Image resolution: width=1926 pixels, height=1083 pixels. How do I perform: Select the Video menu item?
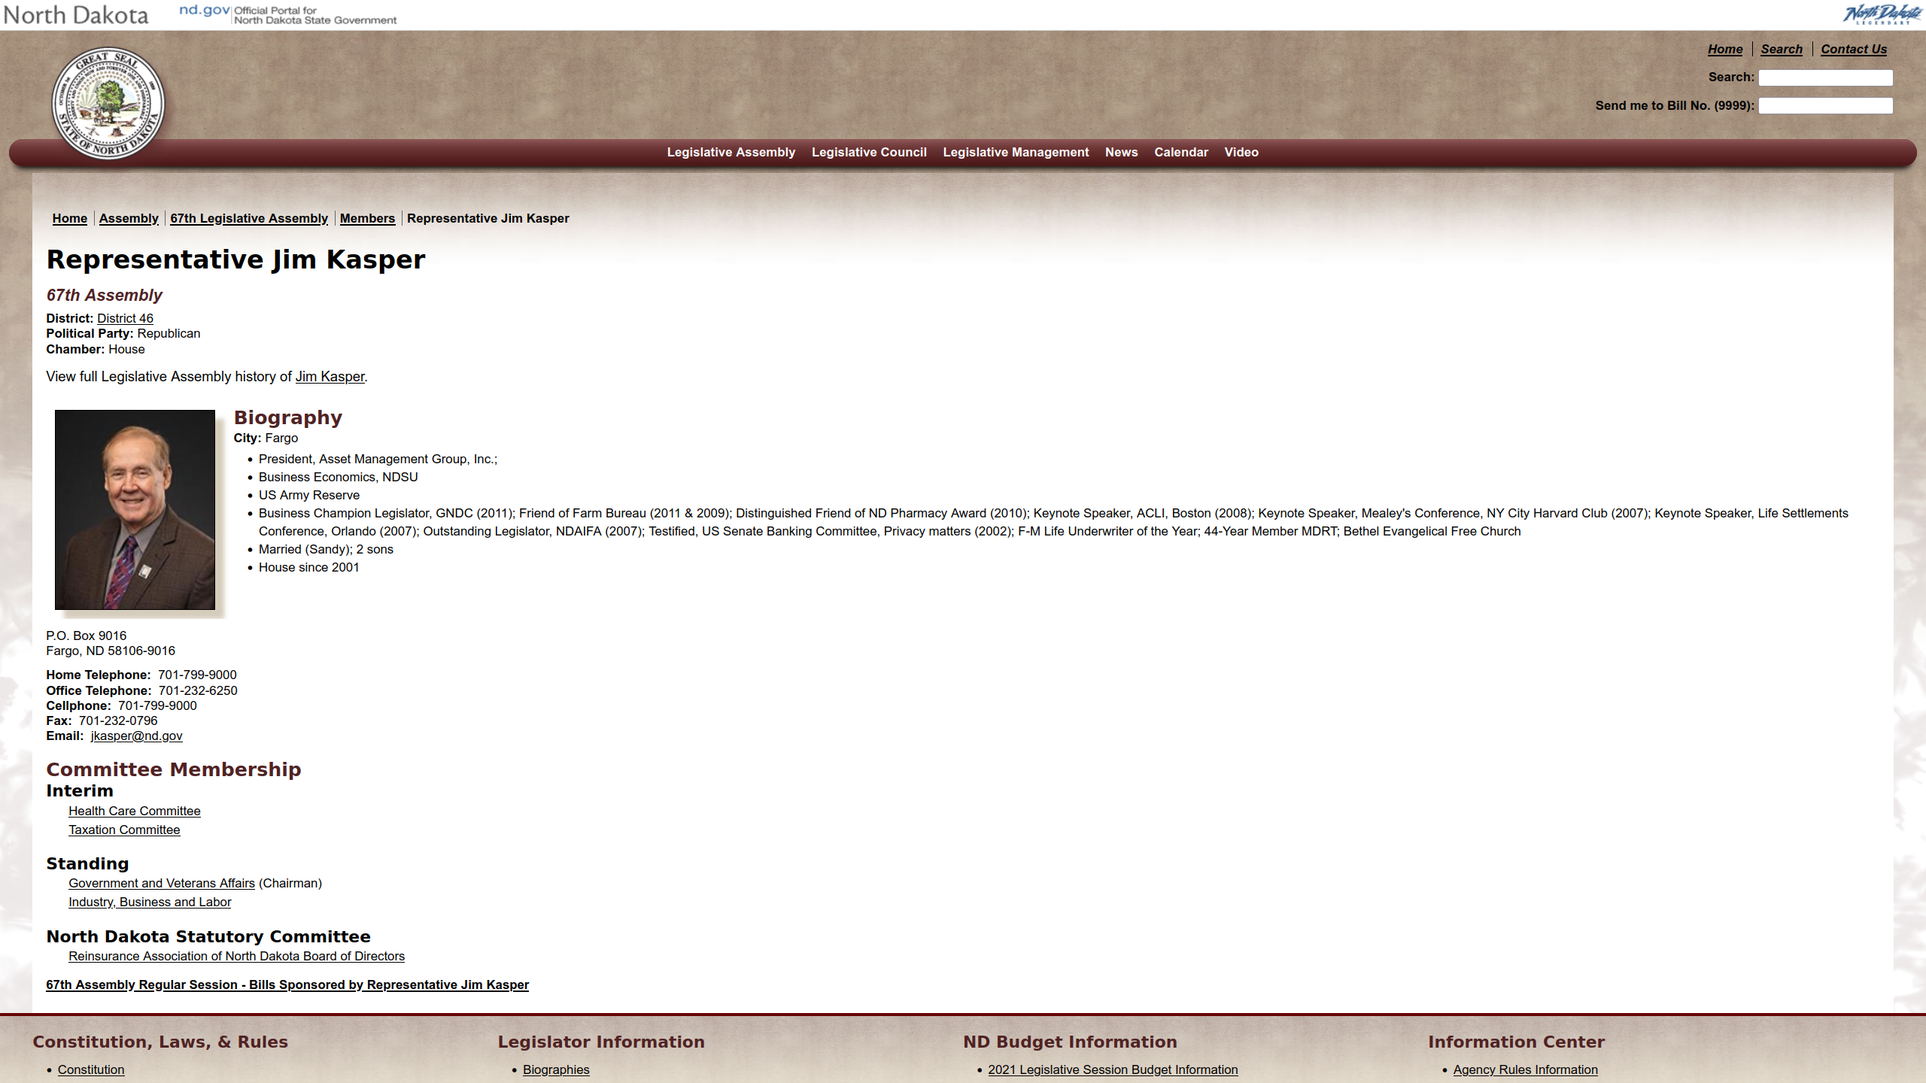click(1241, 152)
